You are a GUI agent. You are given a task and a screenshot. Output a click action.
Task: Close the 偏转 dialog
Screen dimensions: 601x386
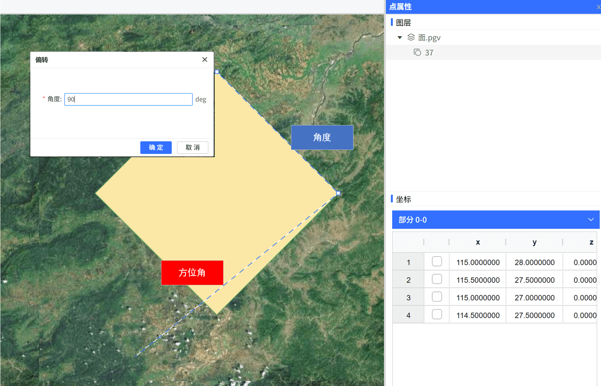(x=205, y=60)
